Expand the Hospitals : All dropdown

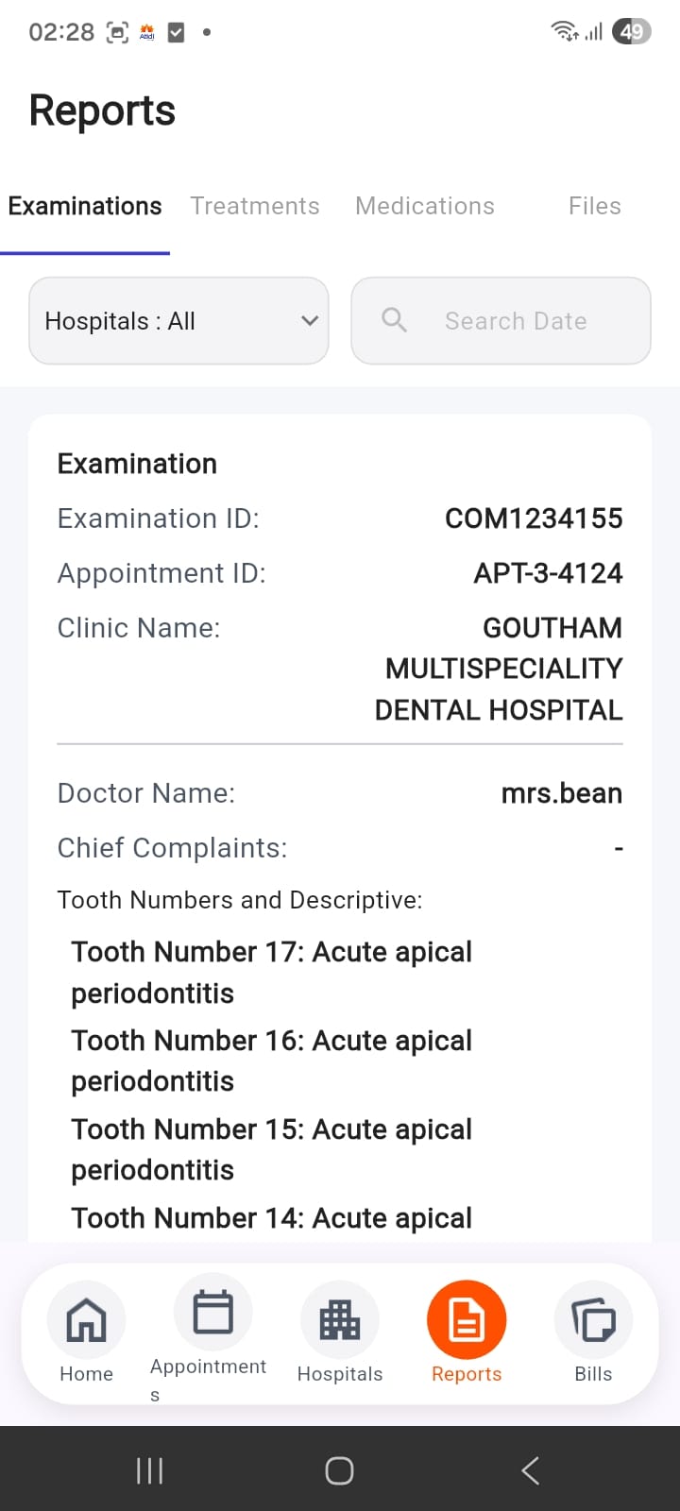pos(178,321)
